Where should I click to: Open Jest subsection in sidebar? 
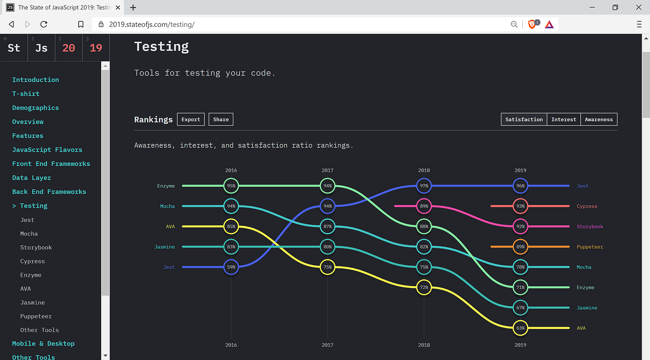click(27, 220)
